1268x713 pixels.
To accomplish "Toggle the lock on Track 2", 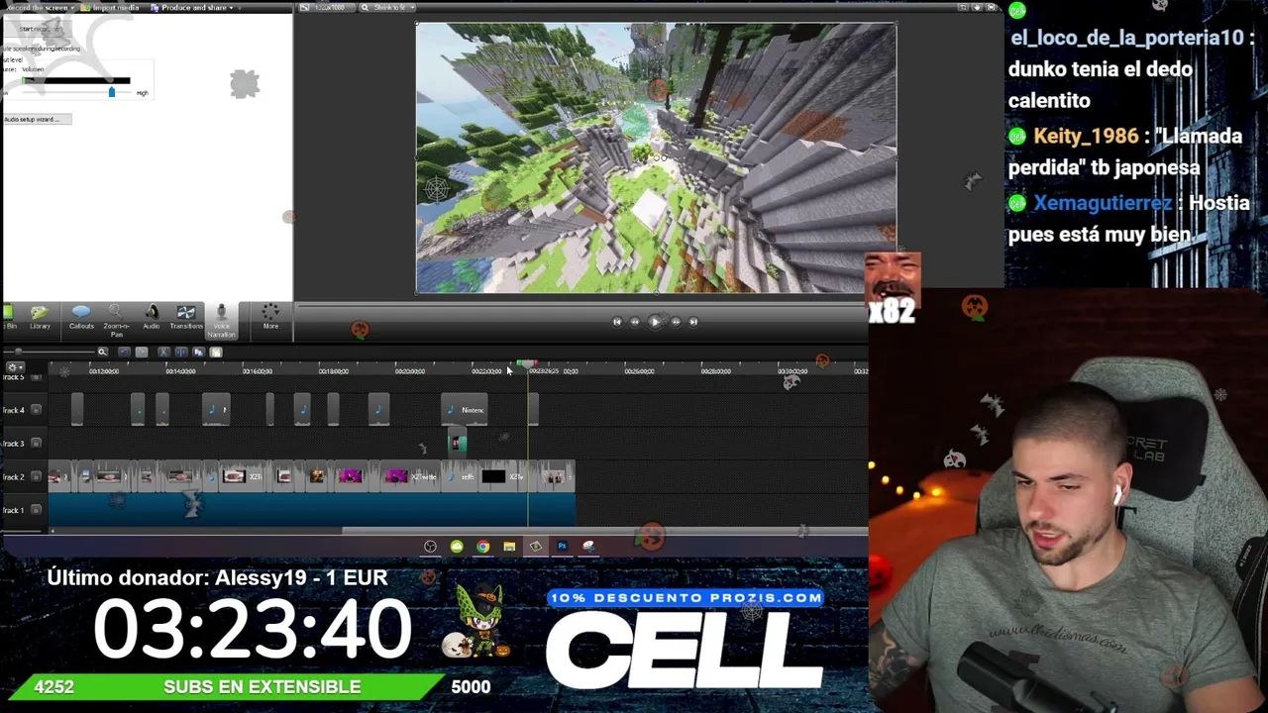I will tap(37, 477).
